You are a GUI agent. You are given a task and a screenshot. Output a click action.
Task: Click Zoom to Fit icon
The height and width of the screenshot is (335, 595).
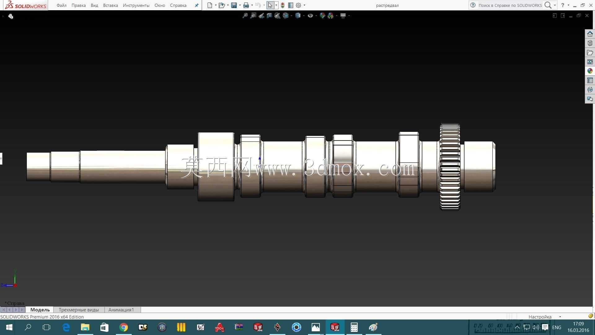[245, 16]
